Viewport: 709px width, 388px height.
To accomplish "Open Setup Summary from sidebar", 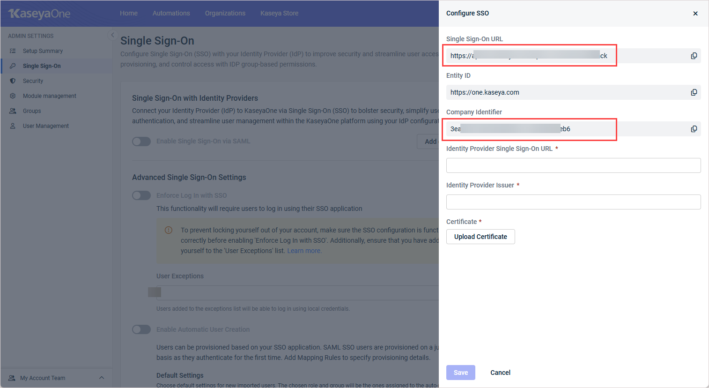I will pos(43,51).
